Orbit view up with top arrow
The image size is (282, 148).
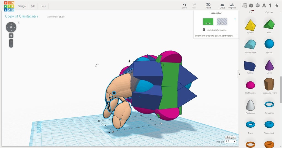pos(11,24)
